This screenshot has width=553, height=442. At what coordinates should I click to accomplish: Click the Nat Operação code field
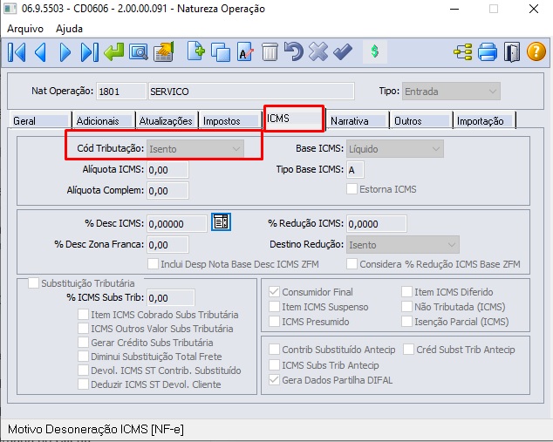point(121,92)
